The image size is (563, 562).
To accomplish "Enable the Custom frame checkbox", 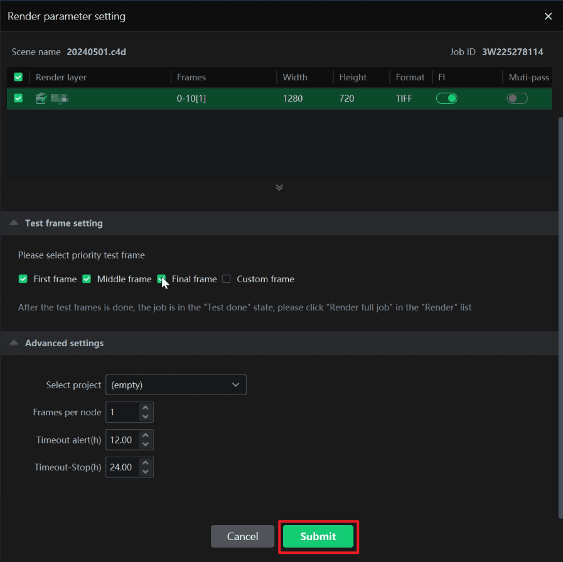I will (x=227, y=279).
